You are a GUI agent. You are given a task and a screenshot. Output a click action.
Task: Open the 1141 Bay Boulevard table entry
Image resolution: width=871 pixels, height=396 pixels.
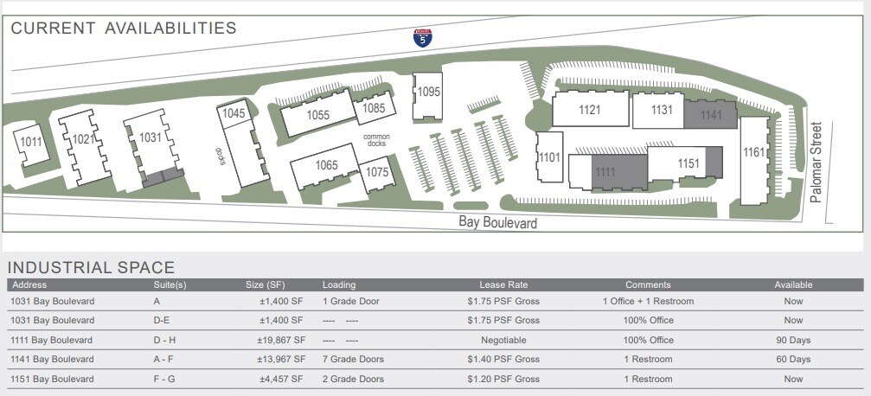tap(54, 359)
